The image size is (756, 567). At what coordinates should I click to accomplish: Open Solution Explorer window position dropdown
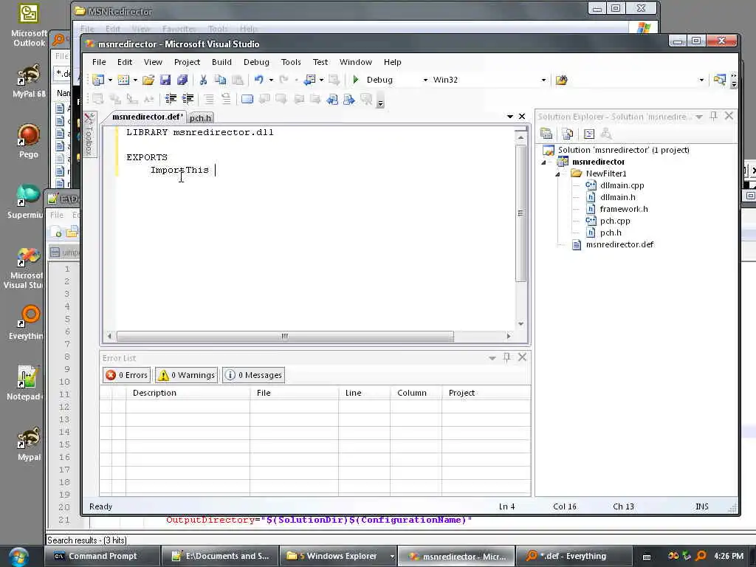[x=699, y=116]
